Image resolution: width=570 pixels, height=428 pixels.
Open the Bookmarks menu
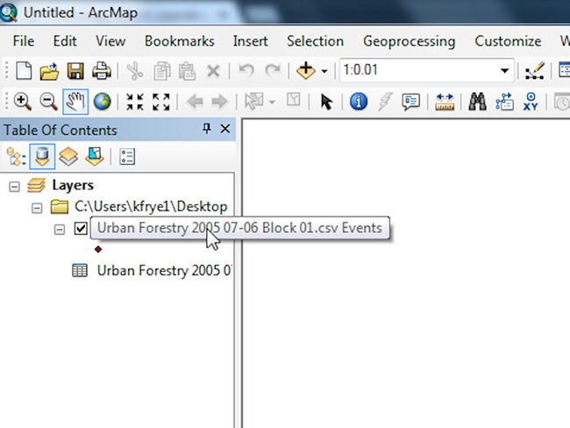[180, 41]
